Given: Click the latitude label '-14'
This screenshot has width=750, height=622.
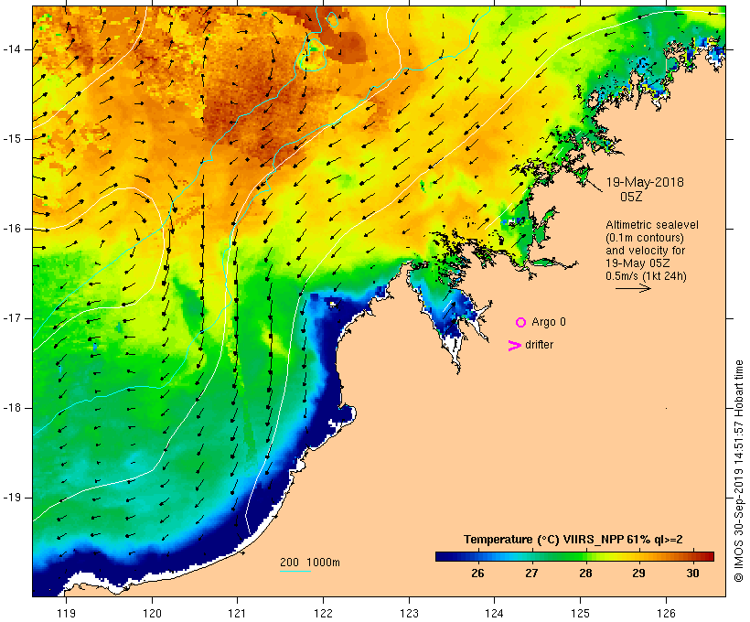Looking at the screenshot, I should point(11,49).
